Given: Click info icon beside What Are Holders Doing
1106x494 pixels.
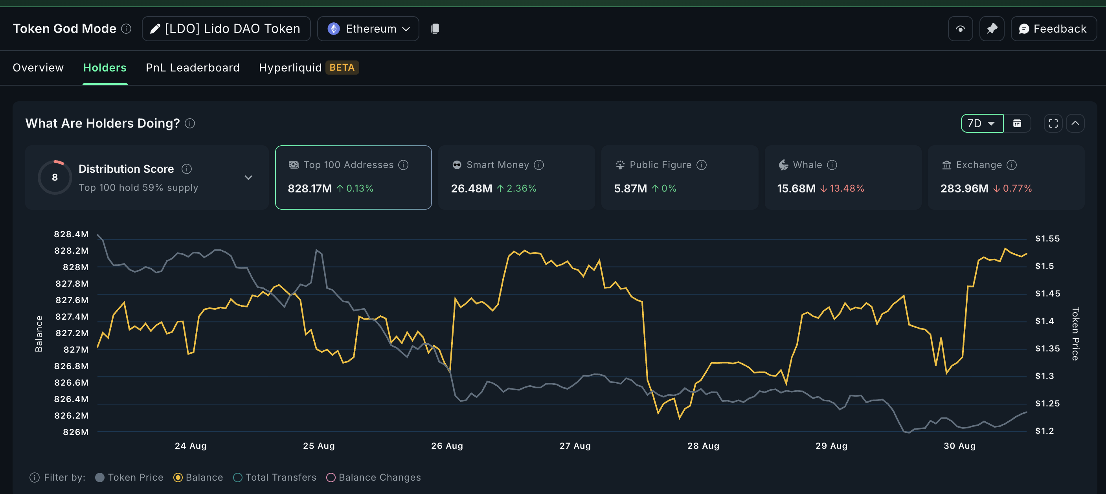Looking at the screenshot, I should click(x=190, y=123).
